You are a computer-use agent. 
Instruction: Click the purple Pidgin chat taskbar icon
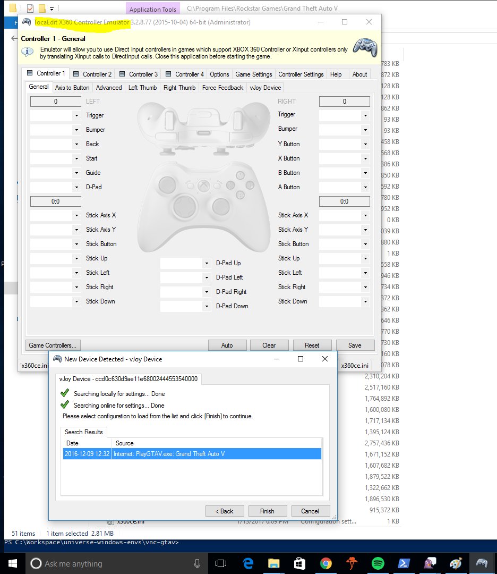[x=430, y=563]
